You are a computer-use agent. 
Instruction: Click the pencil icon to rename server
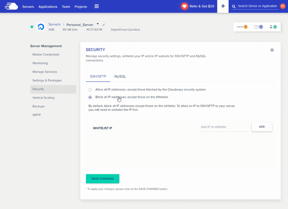[103, 24]
